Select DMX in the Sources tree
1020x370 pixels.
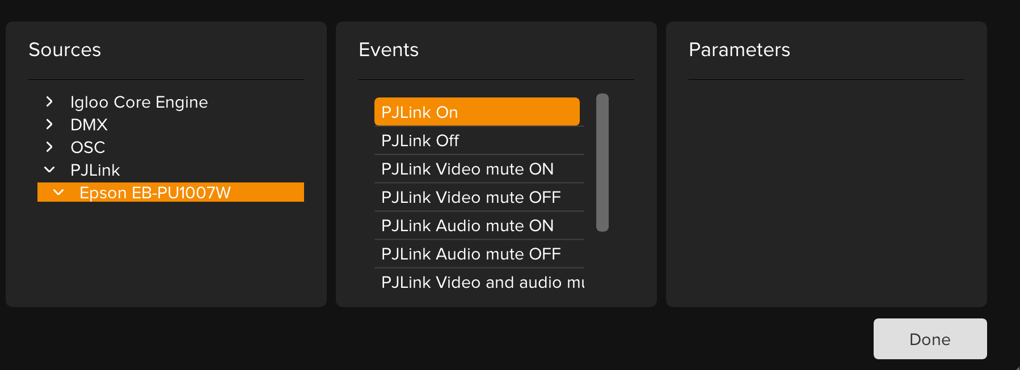89,125
